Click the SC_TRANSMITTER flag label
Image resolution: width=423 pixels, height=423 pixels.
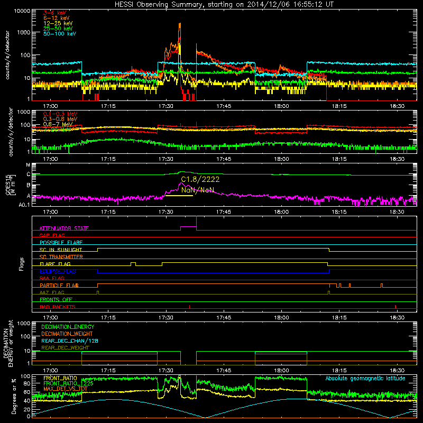click(61, 257)
